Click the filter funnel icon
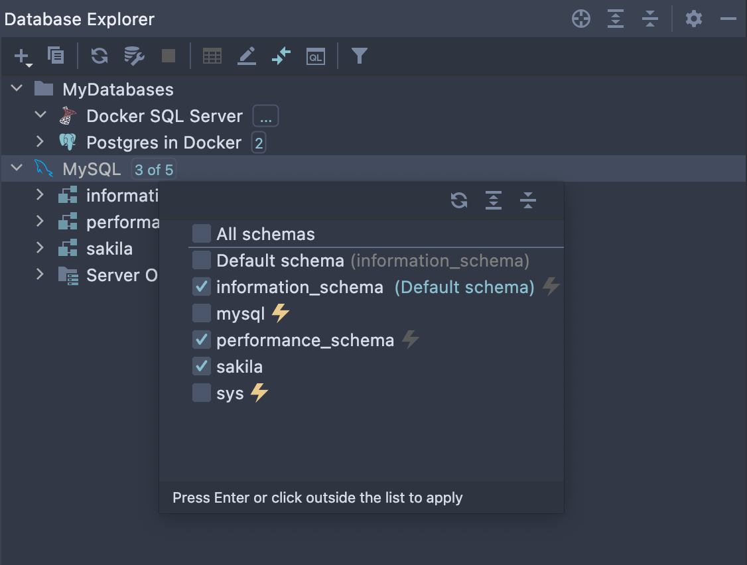 tap(359, 56)
